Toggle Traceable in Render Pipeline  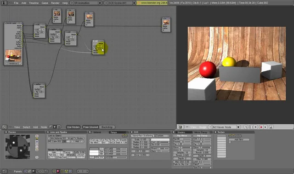71,157
